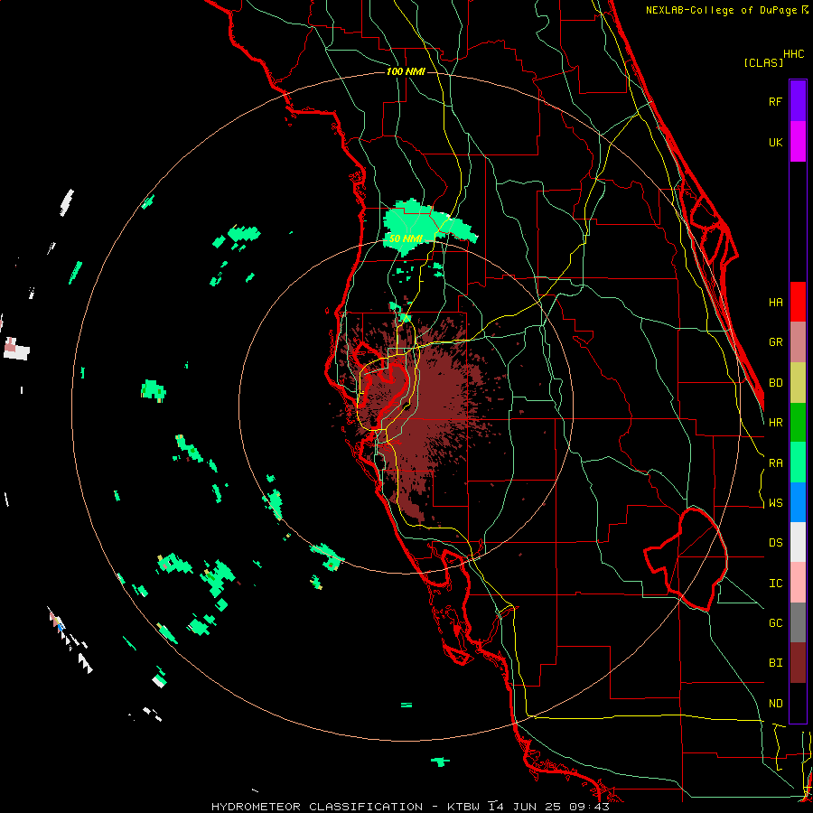The image size is (813, 813).
Task: Click the HA red legend swatch
Action: coord(798,302)
